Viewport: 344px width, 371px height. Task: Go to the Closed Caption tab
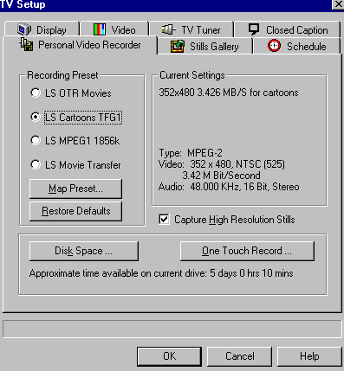288,29
